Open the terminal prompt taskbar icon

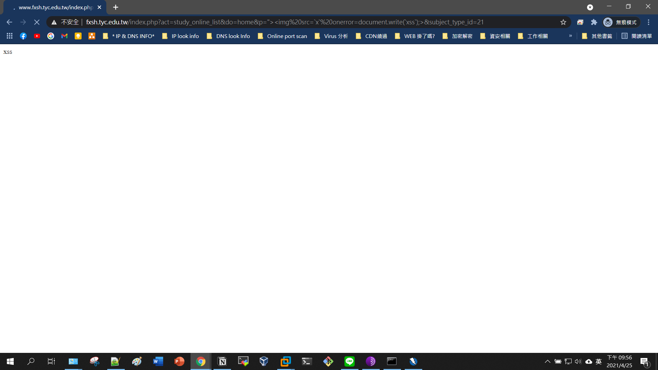(307, 361)
